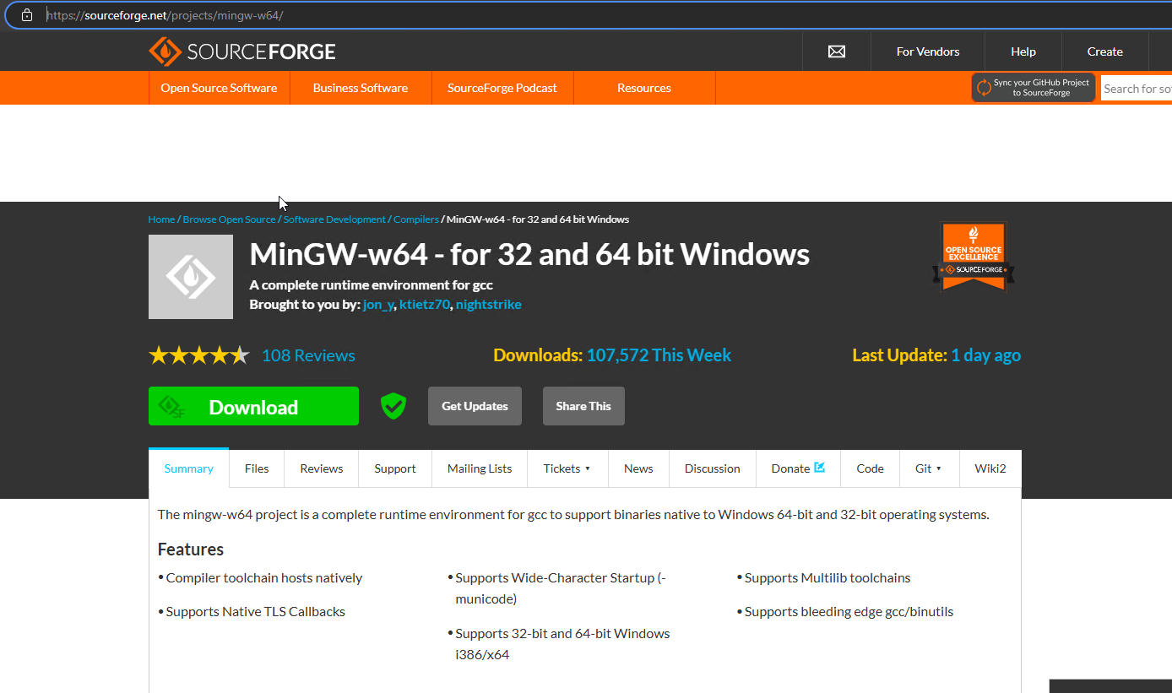Viewport: 1172px width, 693px height.
Task: Open the mail envelope icon in the header
Action: tap(837, 51)
